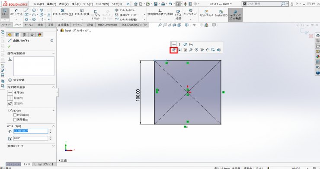Collapse the Parameters (パラメータ) section

click(54, 126)
